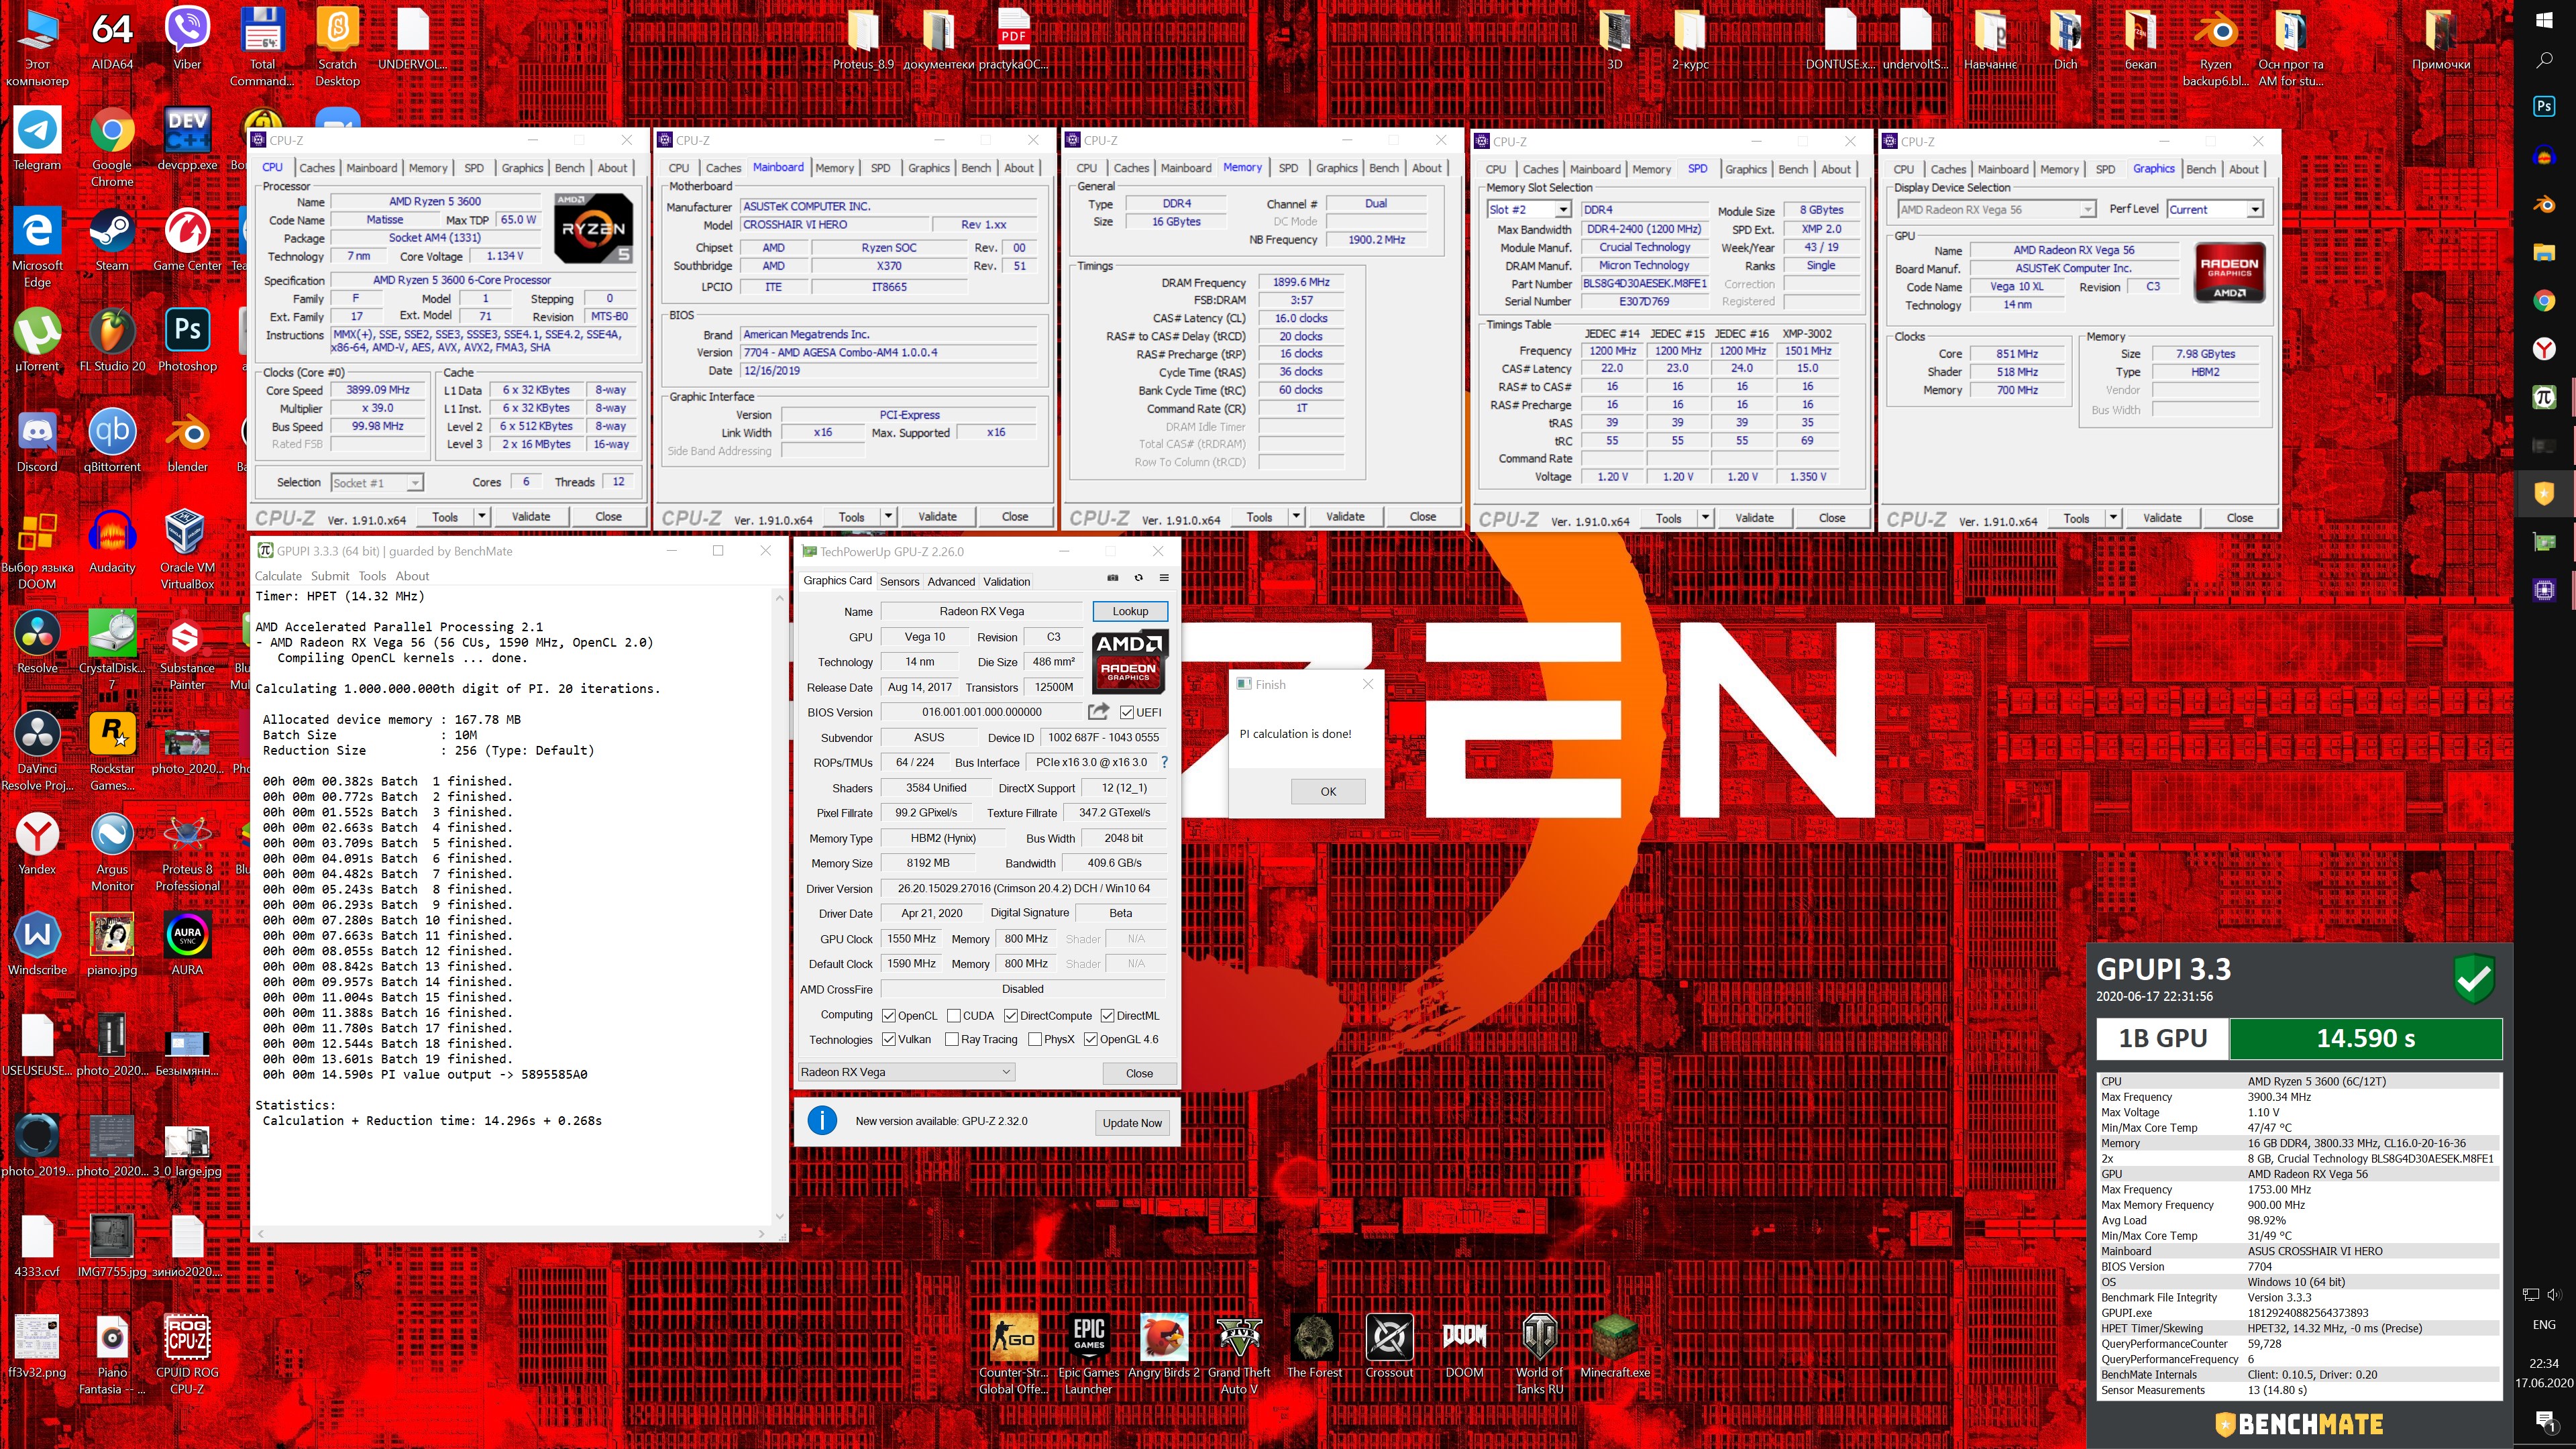Open the Advanced tab in GPU-Z
The height and width of the screenshot is (1449, 2576).
pos(950,581)
